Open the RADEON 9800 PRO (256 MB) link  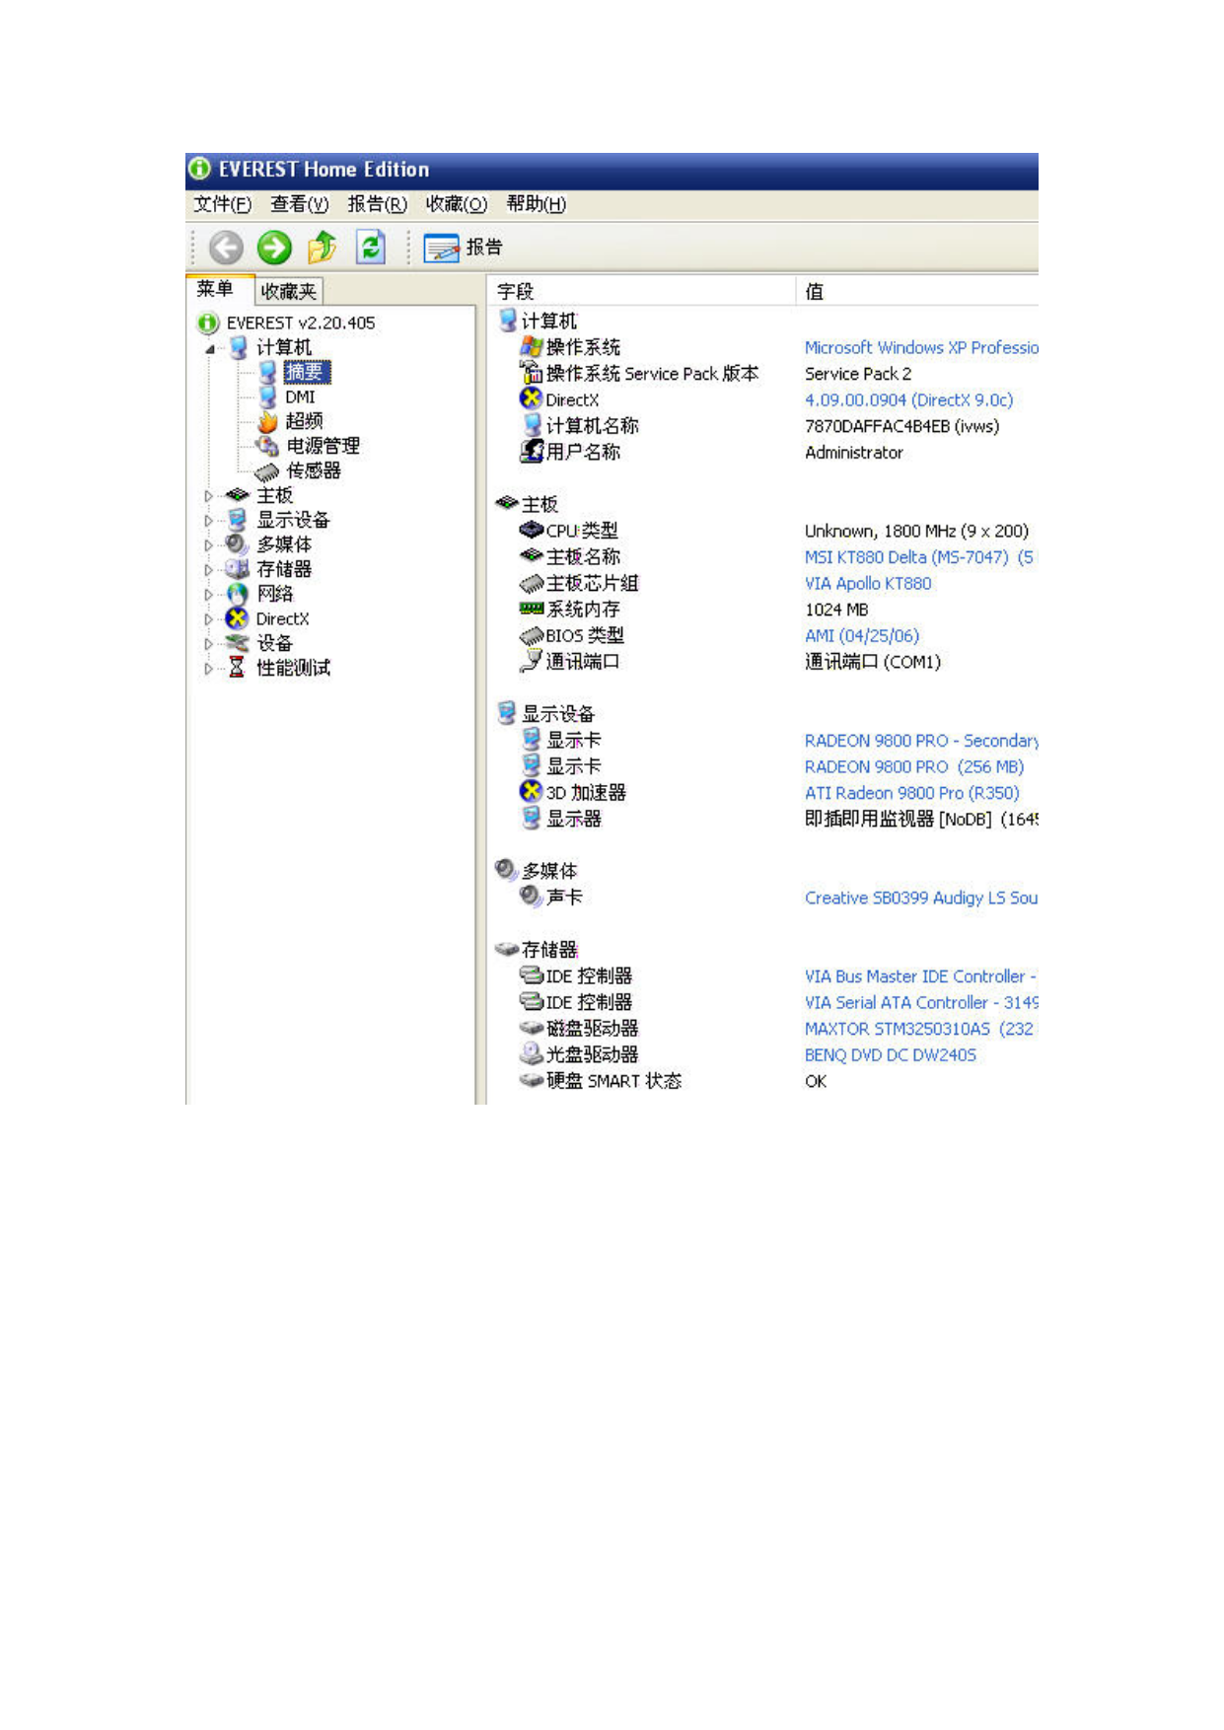[914, 767]
